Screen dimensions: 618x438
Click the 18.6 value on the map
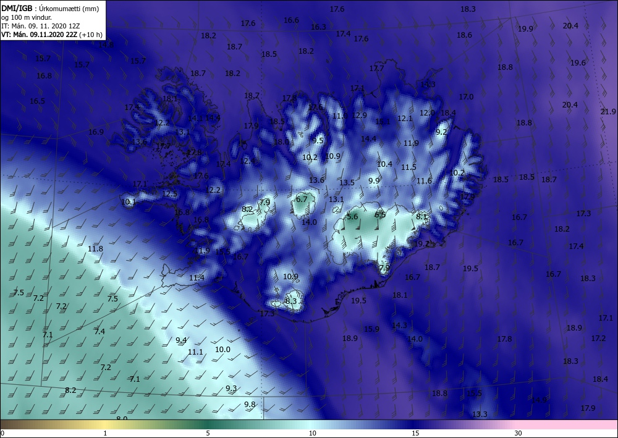coord(464,35)
